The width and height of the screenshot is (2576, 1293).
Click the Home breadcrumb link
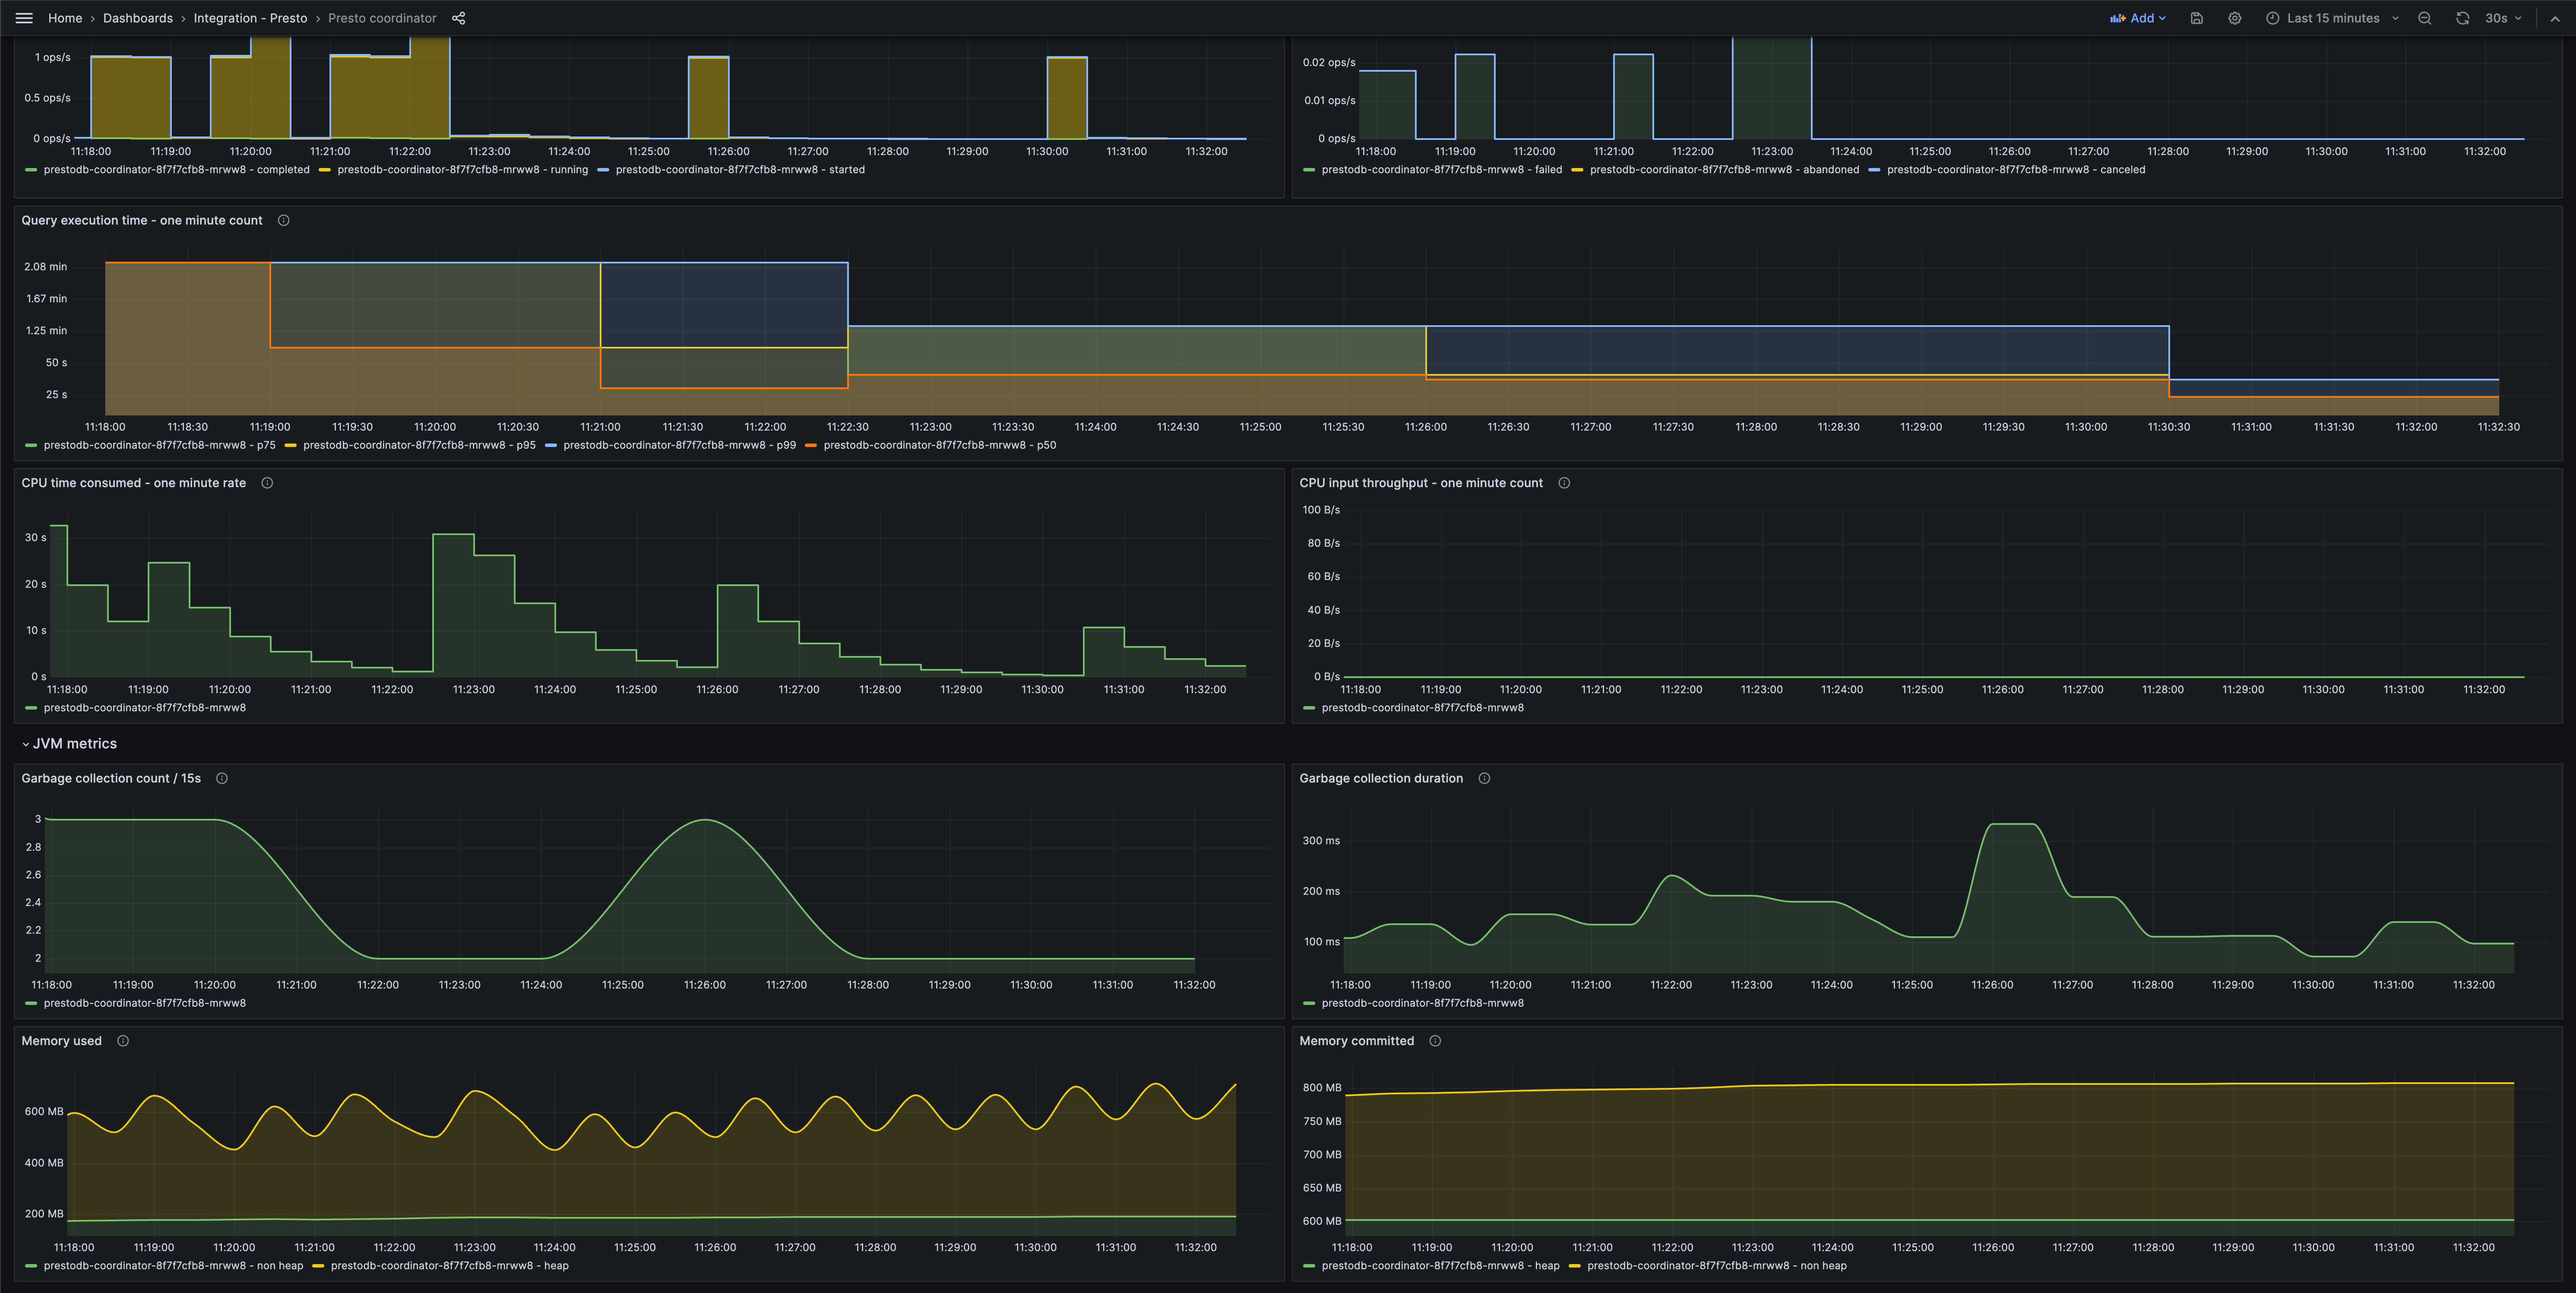pyautogui.click(x=65, y=18)
